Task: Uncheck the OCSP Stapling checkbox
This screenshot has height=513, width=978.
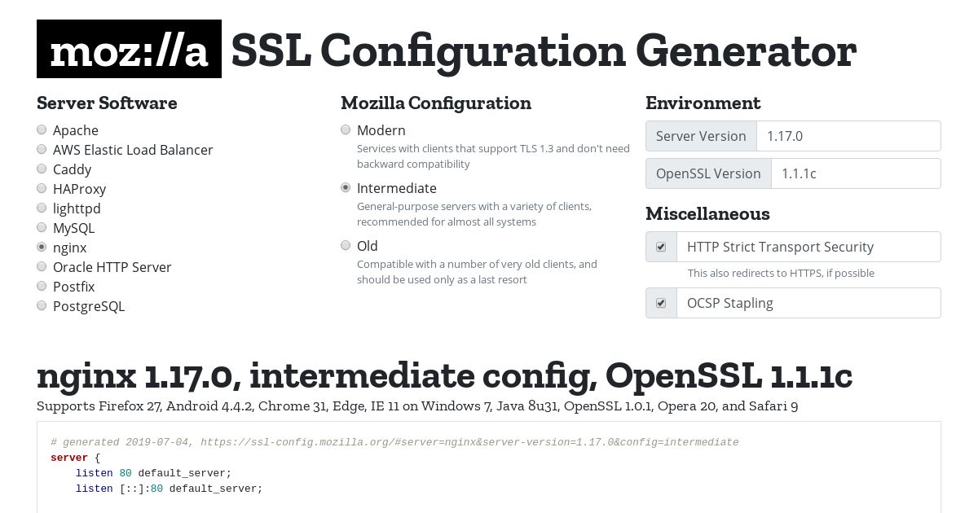Action: click(x=661, y=303)
